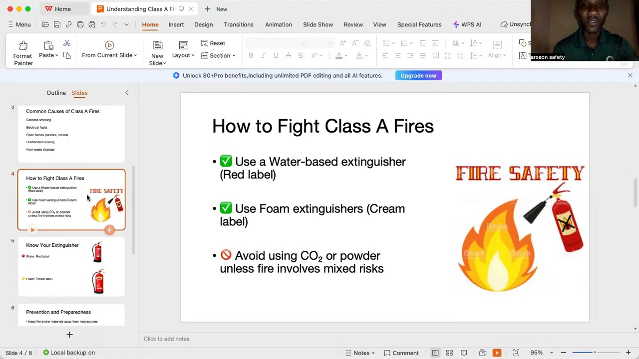The width and height of the screenshot is (639, 359).
Task: Toggle Center align paragraph button
Action: (x=398, y=55)
